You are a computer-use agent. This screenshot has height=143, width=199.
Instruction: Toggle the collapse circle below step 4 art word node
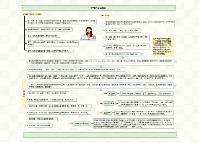coord(123,58)
